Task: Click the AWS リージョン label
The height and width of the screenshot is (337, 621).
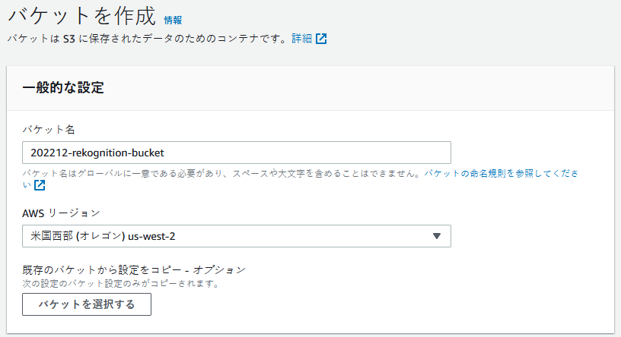Action: click(x=61, y=213)
